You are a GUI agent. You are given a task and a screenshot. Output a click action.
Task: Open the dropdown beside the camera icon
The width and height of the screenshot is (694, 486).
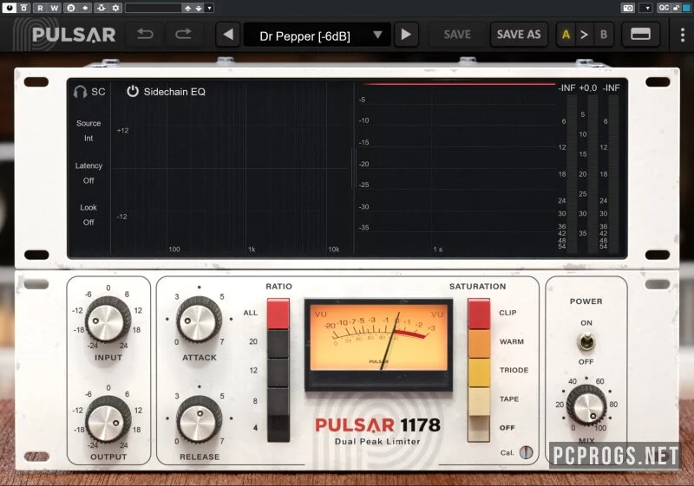[x=647, y=8]
